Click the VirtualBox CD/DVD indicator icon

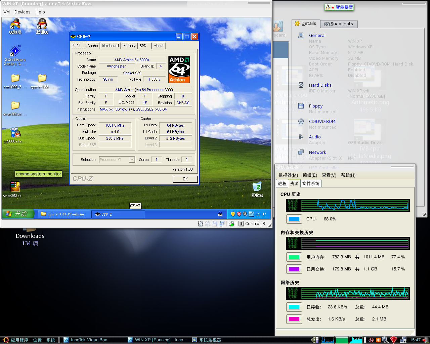coord(208,224)
